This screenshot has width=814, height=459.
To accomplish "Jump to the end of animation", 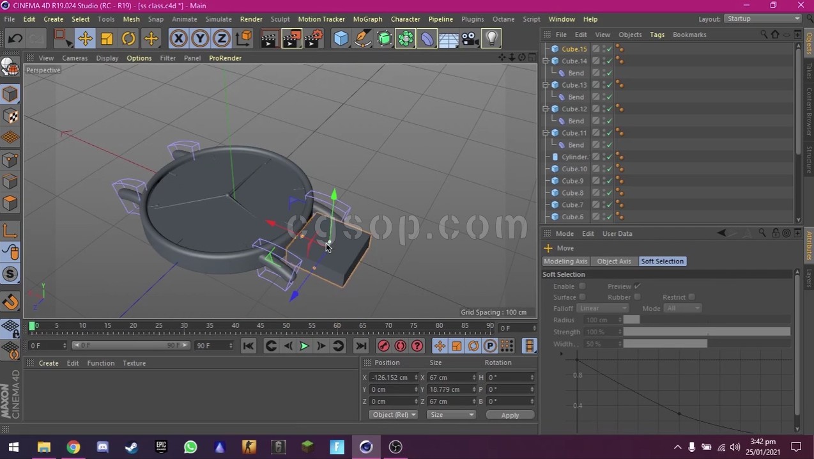I will (361, 346).
